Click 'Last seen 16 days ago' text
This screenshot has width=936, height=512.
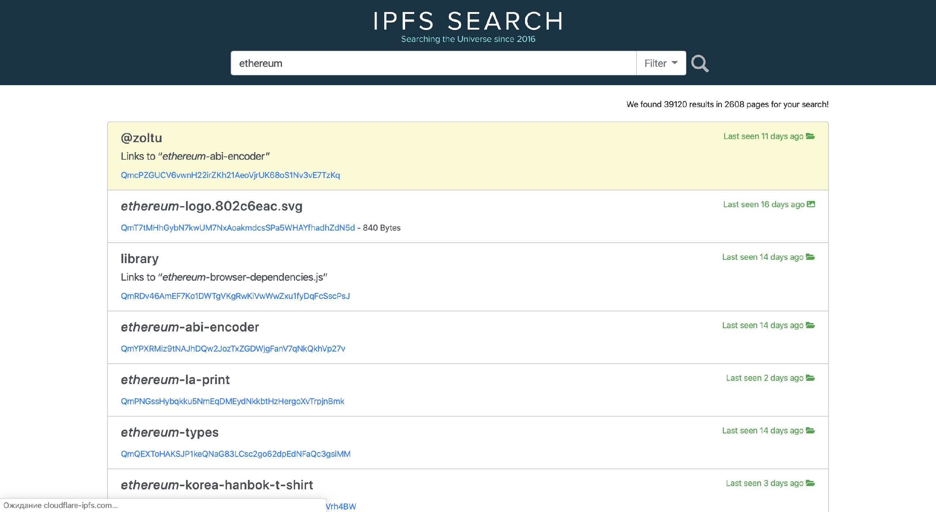point(764,204)
